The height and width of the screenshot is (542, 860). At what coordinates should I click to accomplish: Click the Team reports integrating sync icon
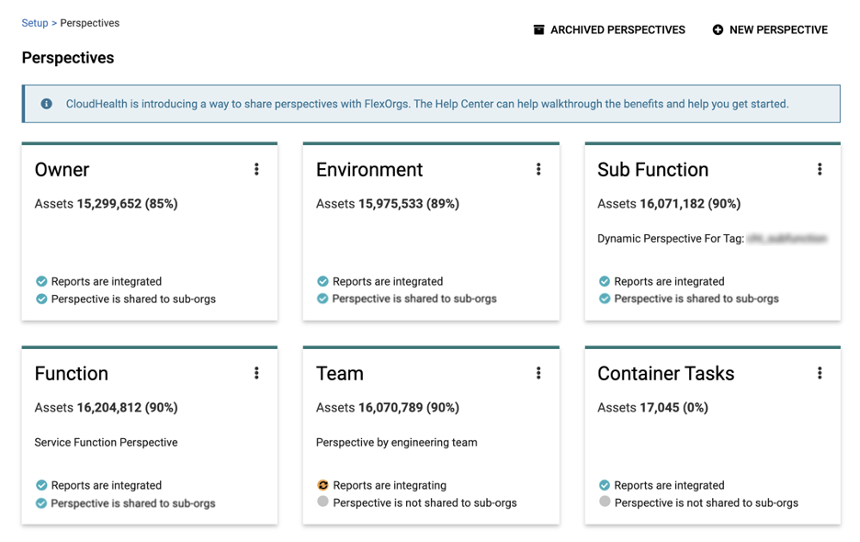coord(322,485)
